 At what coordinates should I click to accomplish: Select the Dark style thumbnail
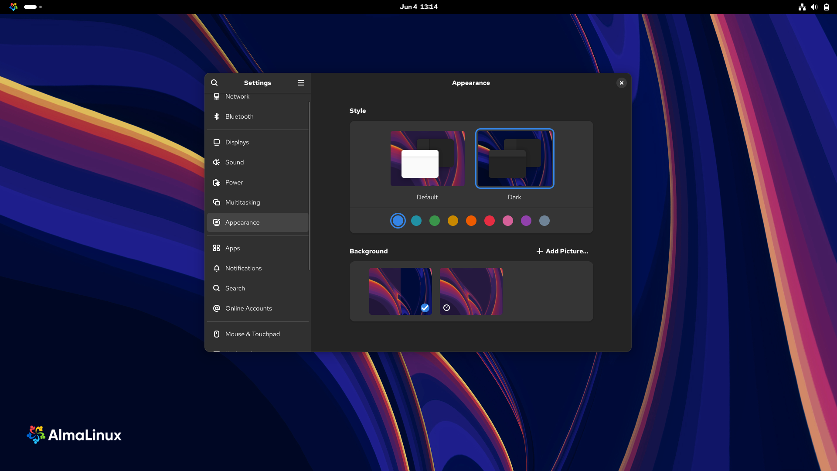pos(515,159)
